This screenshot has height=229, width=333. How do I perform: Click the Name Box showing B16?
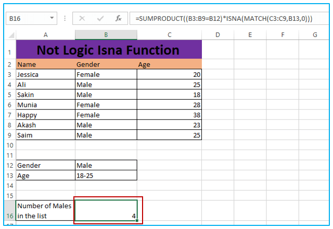pyautogui.click(x=31, y=19)
